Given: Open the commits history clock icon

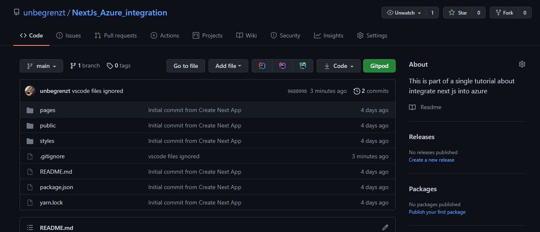Looking at the screenshot, I should click(x=357, y=91).
